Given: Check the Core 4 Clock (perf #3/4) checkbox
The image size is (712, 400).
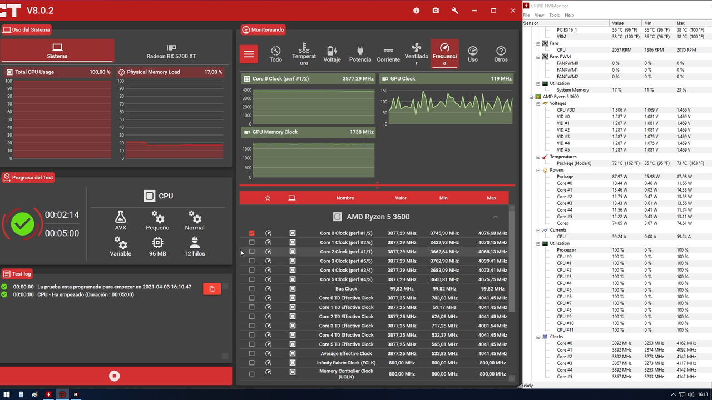Looking at the screenshot, I should (x=252, y=270).
